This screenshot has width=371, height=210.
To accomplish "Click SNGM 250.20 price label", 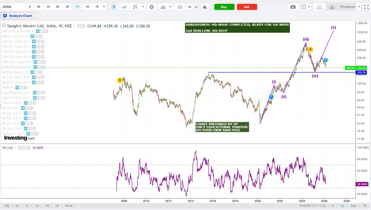I will coord(356,68).
